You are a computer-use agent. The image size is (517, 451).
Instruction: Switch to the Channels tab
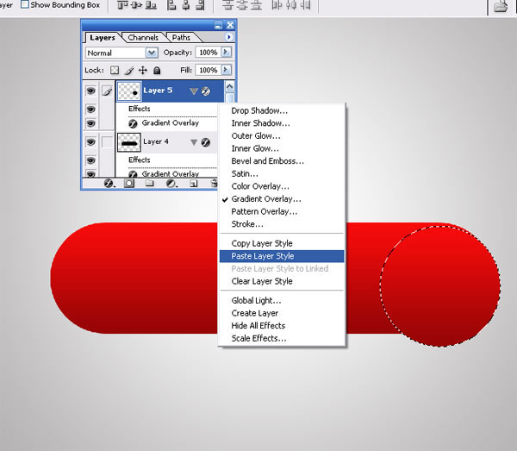tap(144, 38)
